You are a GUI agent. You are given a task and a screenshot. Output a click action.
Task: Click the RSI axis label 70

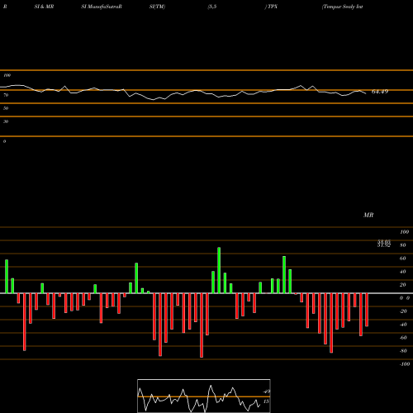[x=6, y=95]
